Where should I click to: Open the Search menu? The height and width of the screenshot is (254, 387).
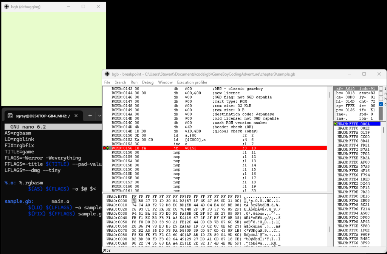[x=121, y=82]
